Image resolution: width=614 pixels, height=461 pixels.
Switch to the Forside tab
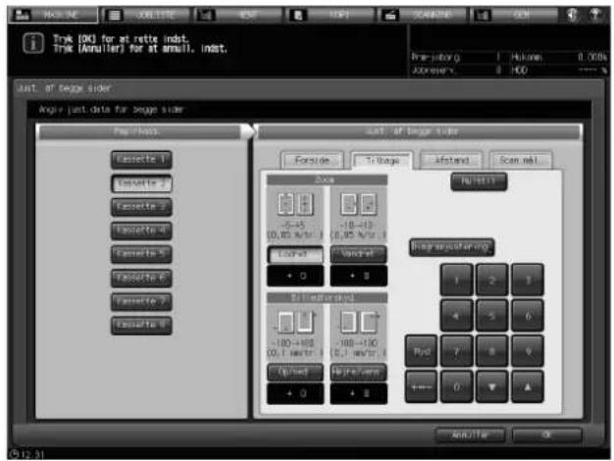[x=312, y=161]
